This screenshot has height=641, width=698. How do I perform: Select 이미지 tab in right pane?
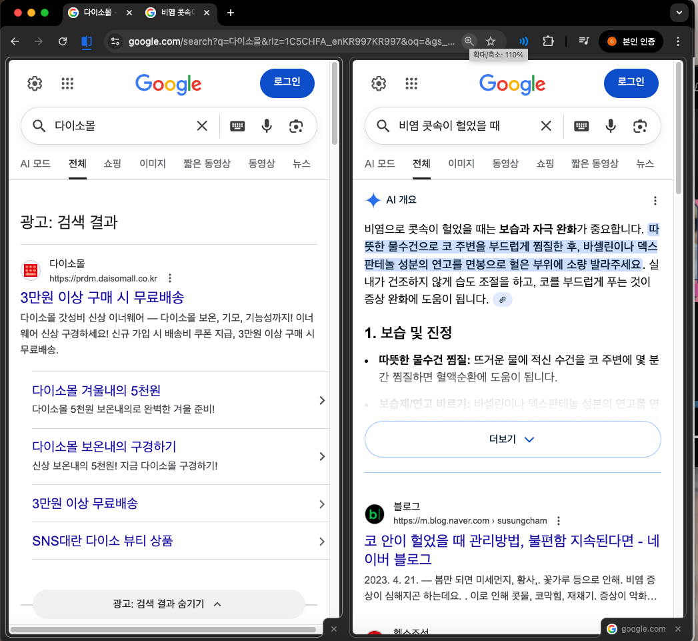(461, 163)
